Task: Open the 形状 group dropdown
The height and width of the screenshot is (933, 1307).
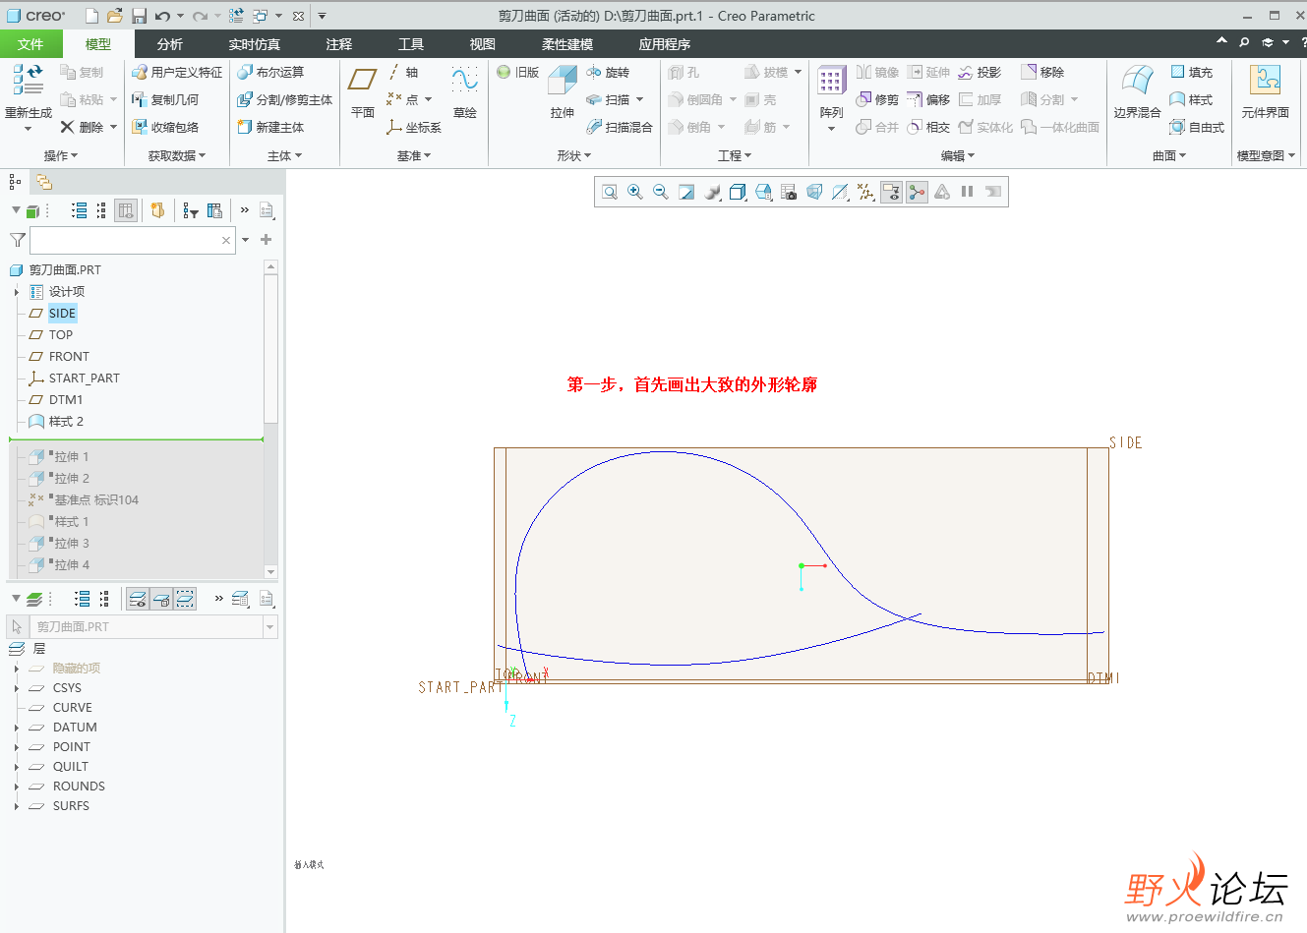Action: click(x=574, y=155)
